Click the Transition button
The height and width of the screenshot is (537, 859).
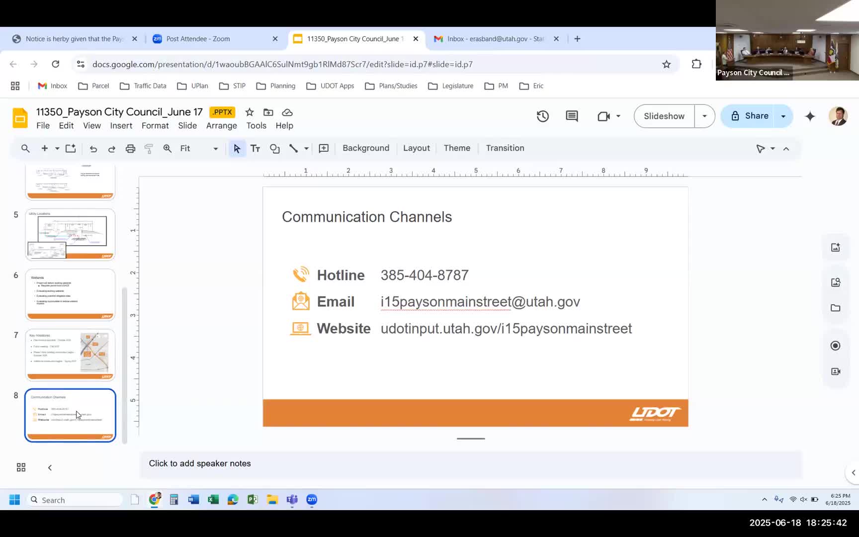click(x=505, y=148)
